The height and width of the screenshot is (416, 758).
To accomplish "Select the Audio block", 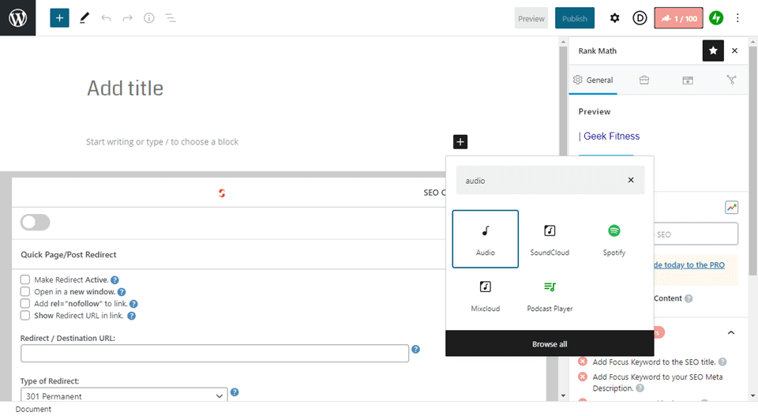I will (486, 238).
